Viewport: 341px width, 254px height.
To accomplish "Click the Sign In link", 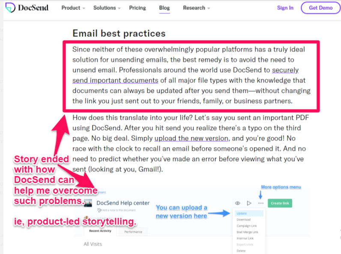I will pos(285,8).
